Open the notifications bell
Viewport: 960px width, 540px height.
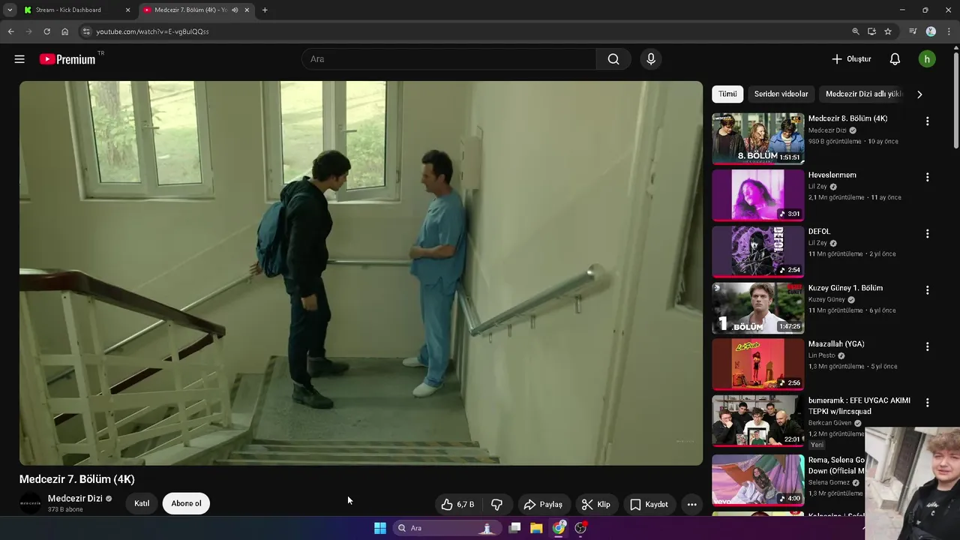[x=895, y=59]
